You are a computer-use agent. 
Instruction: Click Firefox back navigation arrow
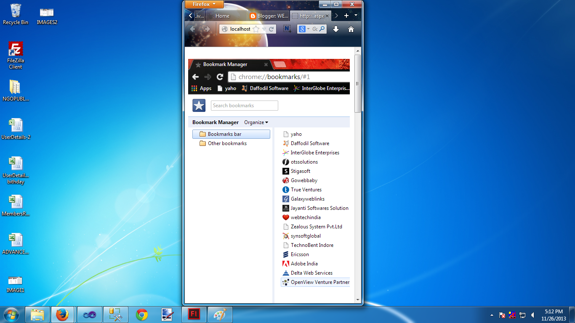(x=192, y=29)
